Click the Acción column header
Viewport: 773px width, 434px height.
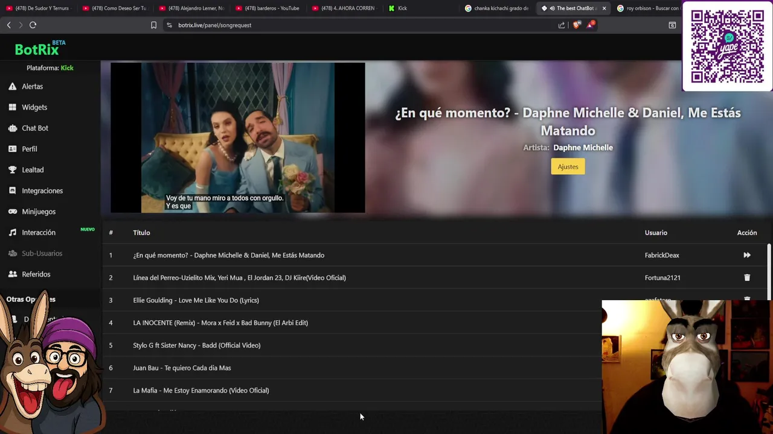(747, 233)
